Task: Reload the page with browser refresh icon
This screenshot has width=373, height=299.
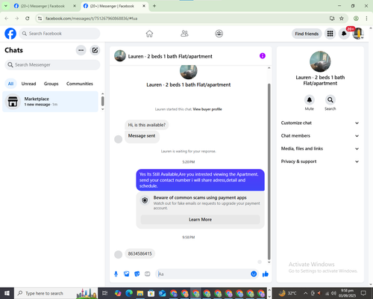Action: [x=28, y=19]
